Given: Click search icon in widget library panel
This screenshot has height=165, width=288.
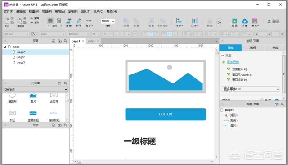Looking at the screenshot, I should pos(65,83).
